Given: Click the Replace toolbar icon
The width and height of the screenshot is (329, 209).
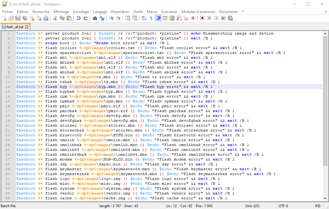Looking at the screenshot, I should [102, 18].
